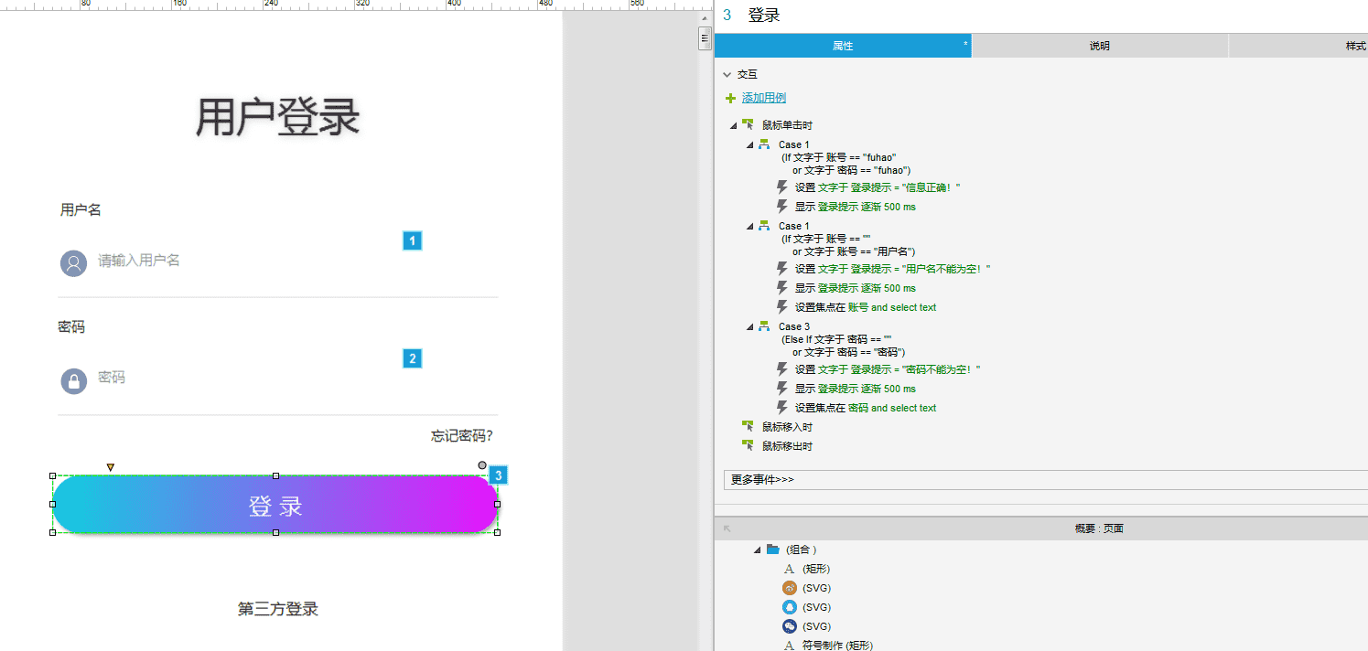The width and height of the screenshot is (1368, 651).
Task: Click the user avatar icon beside username field
Action: [x=73, y=263]
